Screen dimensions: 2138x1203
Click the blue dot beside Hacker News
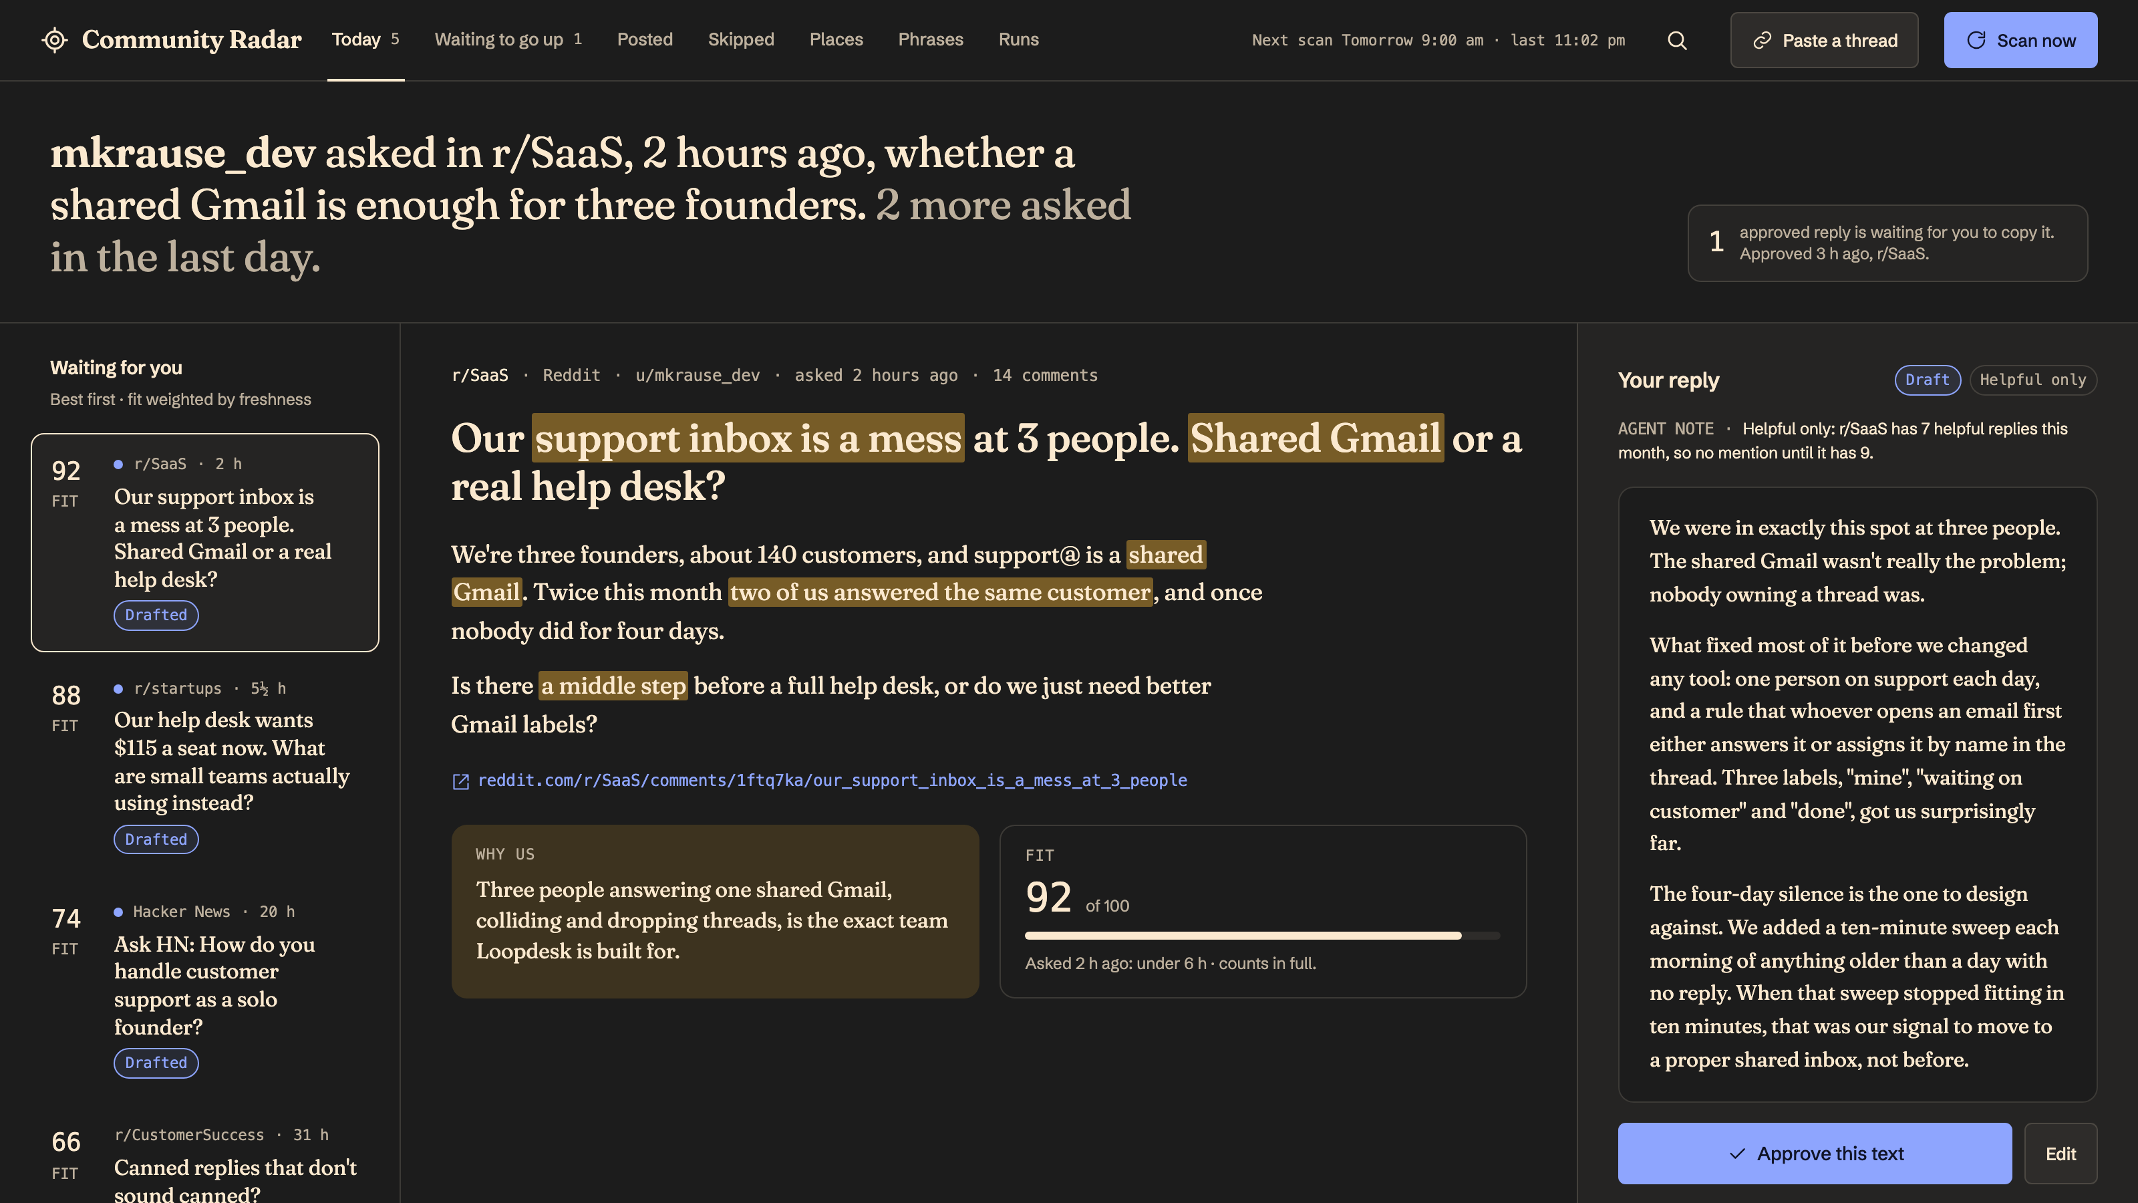coord(119,912)
